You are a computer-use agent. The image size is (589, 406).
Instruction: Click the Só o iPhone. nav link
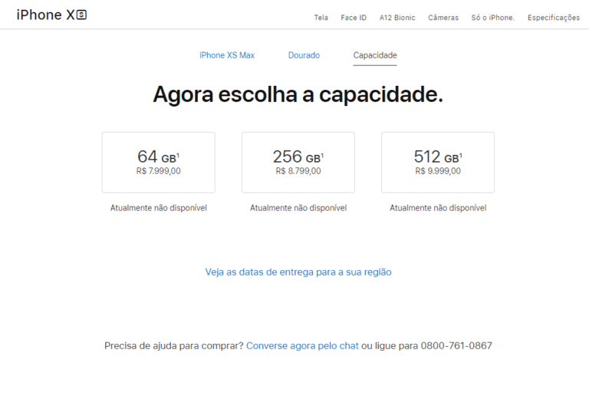[492, 18]
